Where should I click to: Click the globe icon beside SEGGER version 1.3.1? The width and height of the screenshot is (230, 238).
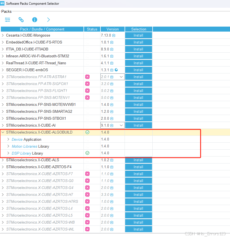pyautogui.click(x=116, y=70)
